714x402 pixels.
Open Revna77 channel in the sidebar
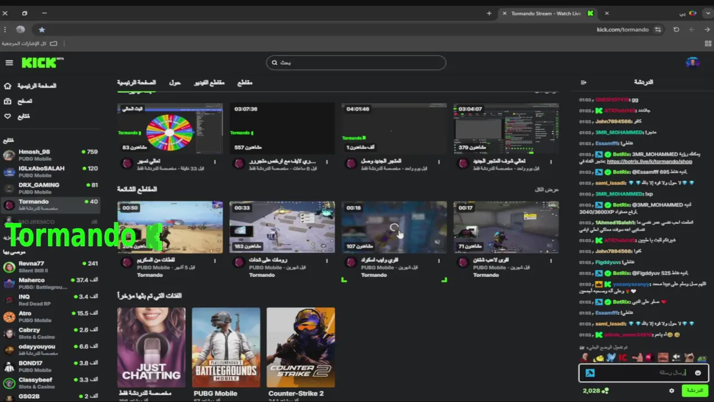50,267
